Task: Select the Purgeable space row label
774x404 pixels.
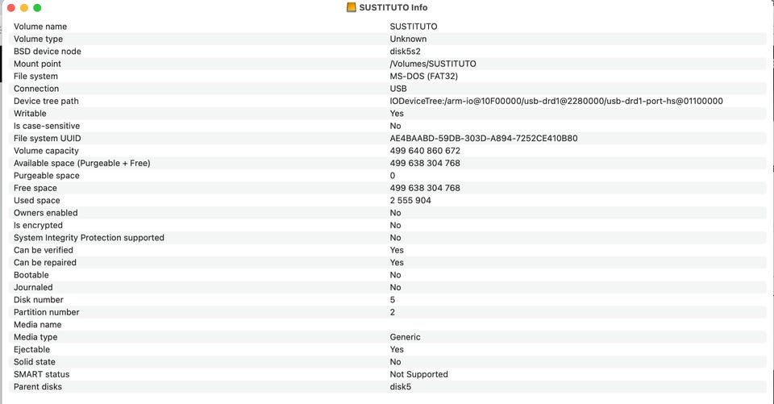Action: (47, 176)
